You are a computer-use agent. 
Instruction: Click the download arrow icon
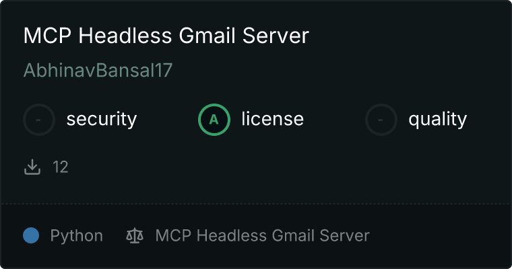click(x=32, y=167)
